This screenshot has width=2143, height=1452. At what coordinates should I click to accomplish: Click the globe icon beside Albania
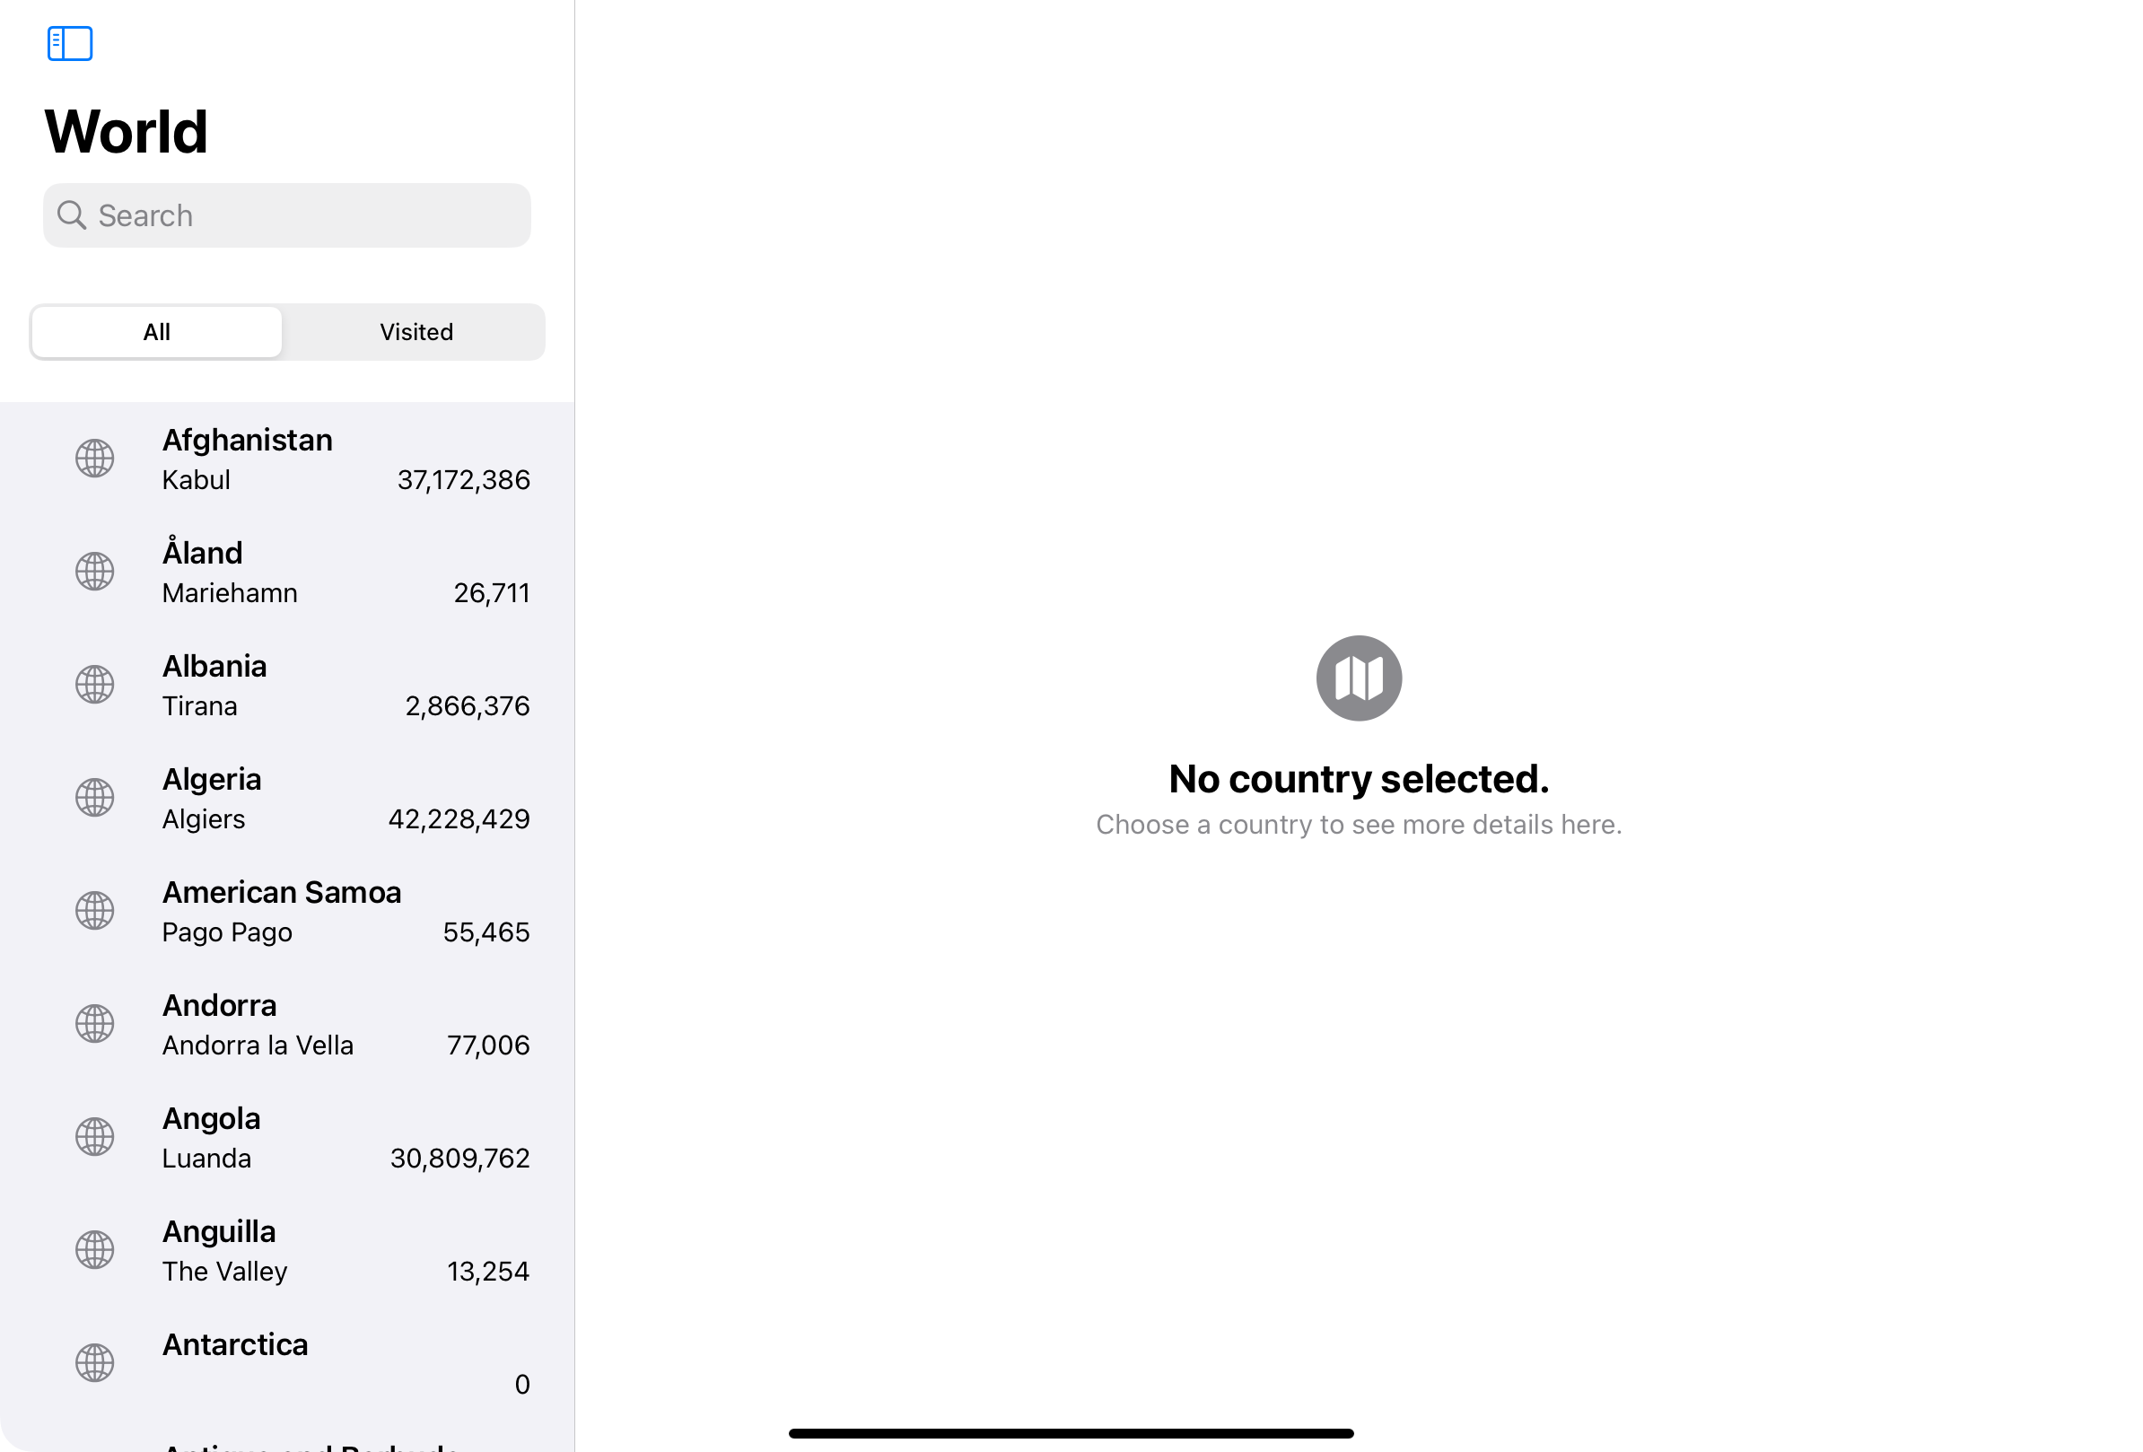pyautogui.click(x=94, y=684)
